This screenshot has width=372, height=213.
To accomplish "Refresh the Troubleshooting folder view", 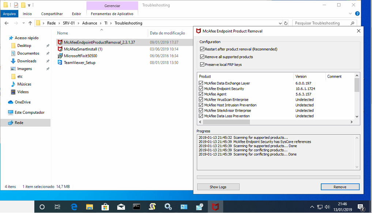I will tap(286, 23).
